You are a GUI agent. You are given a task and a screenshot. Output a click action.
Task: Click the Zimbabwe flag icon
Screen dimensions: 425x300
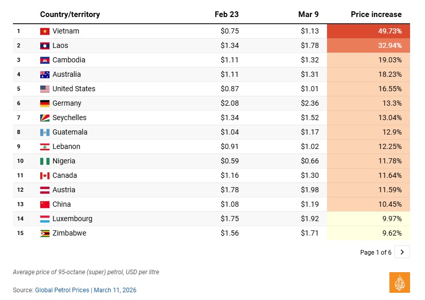point(45,233)
